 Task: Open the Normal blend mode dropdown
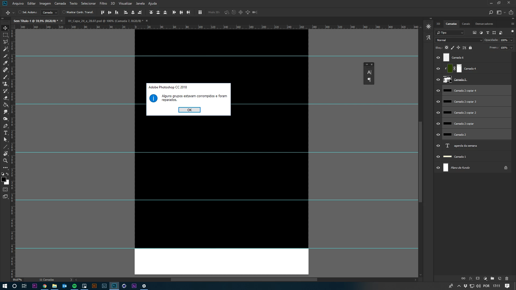pos(459,40)
